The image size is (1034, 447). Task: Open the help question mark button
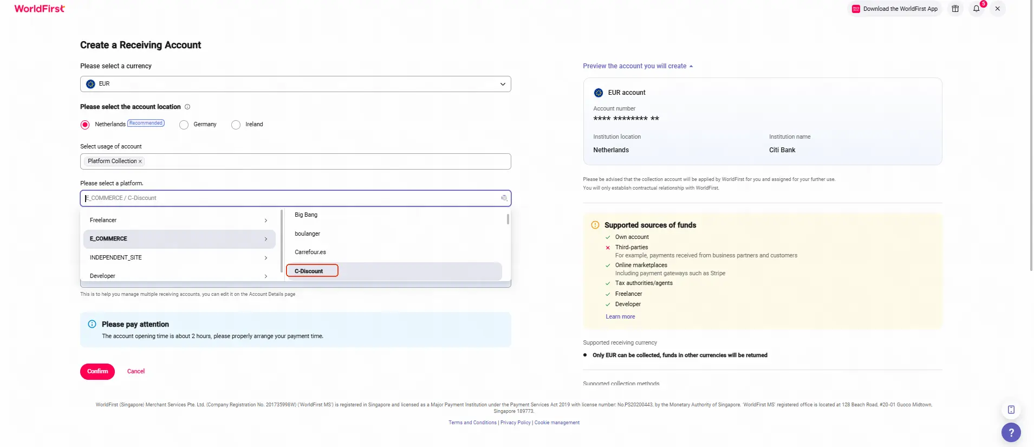pyautogui.click(x=1011, y=432)
